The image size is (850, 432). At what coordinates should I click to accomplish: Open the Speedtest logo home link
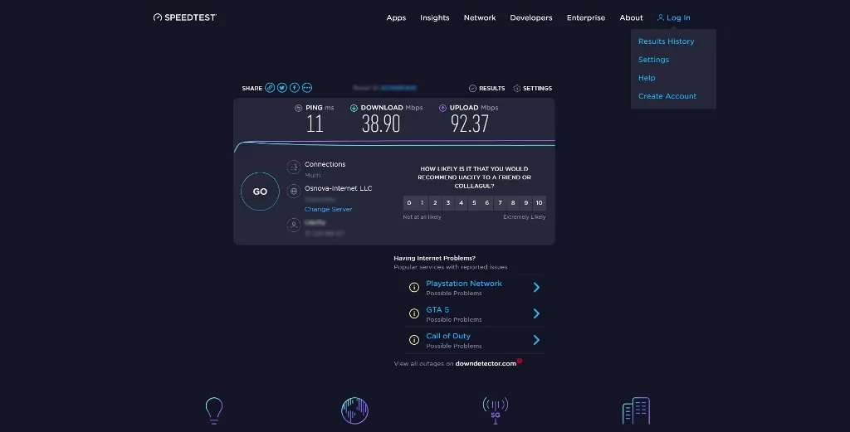(185, 17)
